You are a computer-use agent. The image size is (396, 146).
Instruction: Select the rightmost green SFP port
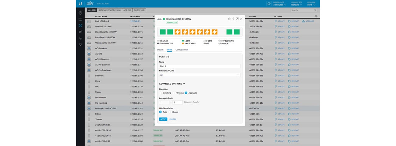tap(237, 32)
